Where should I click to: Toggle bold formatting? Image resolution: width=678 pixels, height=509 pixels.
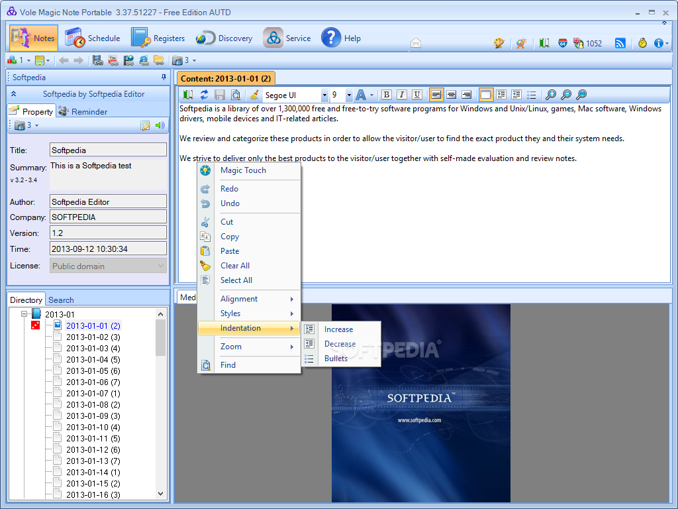pyautogui.click(x=387, y=94)
